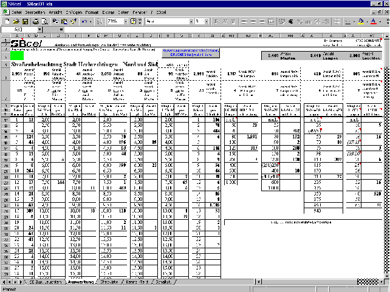Decrease decimal places
The image size is (390, 292).
tap(326, 22)
